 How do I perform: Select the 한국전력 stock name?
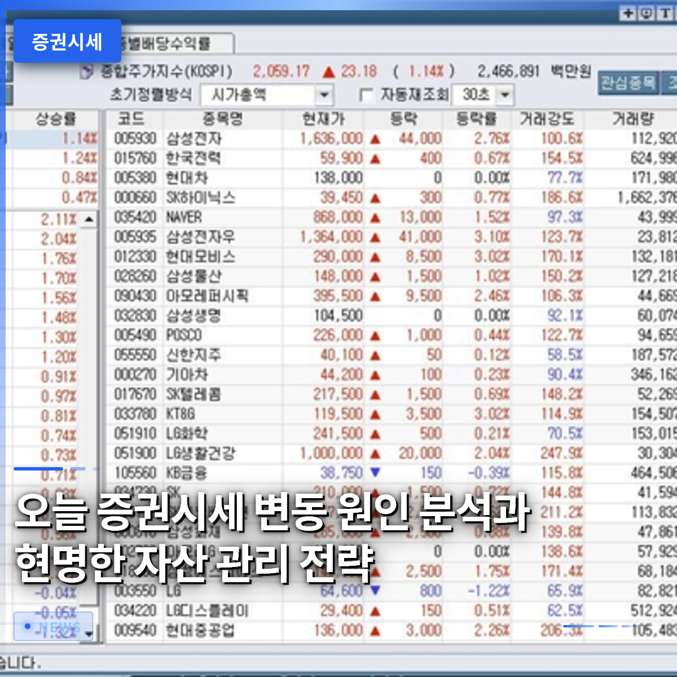194,159
